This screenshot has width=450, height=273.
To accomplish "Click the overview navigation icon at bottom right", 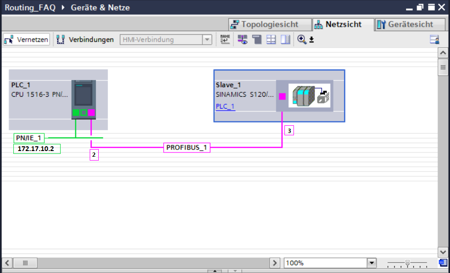I will click(443, 263).
